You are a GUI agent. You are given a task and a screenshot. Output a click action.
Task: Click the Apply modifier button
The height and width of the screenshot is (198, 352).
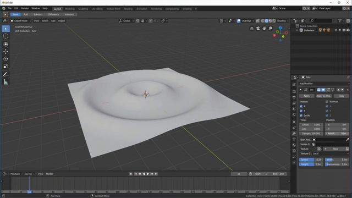[307, 96]
